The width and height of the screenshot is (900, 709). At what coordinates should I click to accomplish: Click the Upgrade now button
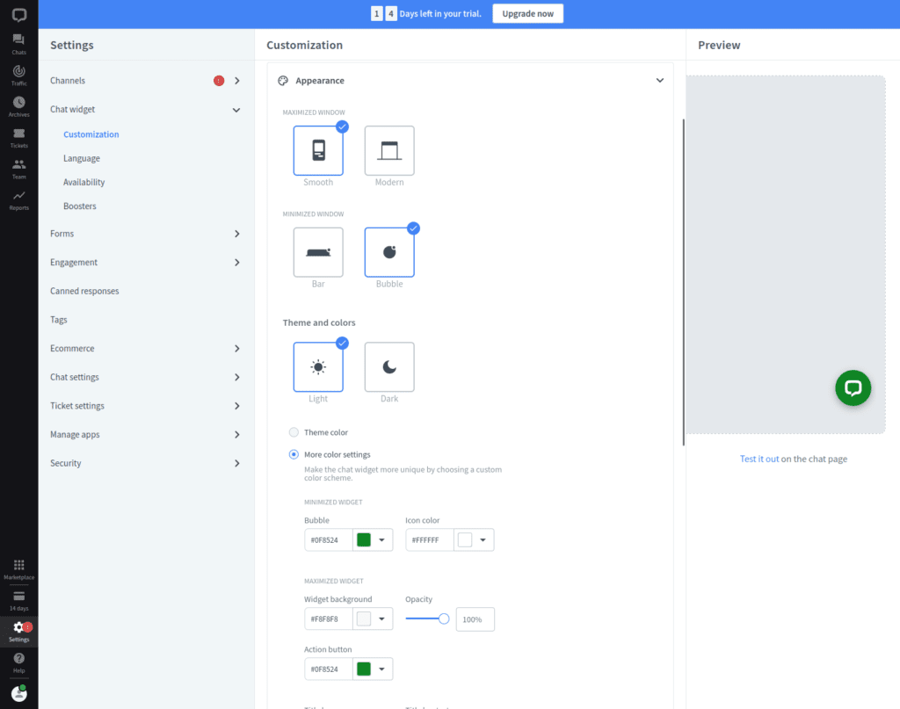click(x=527, y=14)
